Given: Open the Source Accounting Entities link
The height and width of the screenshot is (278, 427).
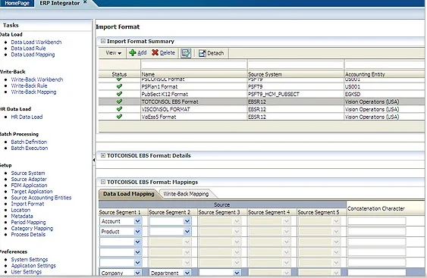Looking at the screenshot, I should pos(41,198).
